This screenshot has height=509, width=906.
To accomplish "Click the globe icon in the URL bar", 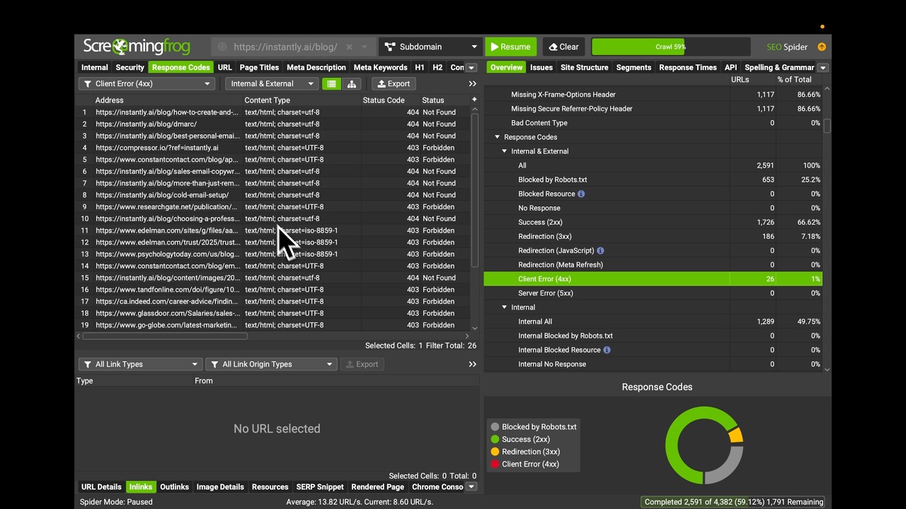I will [222, 47].
